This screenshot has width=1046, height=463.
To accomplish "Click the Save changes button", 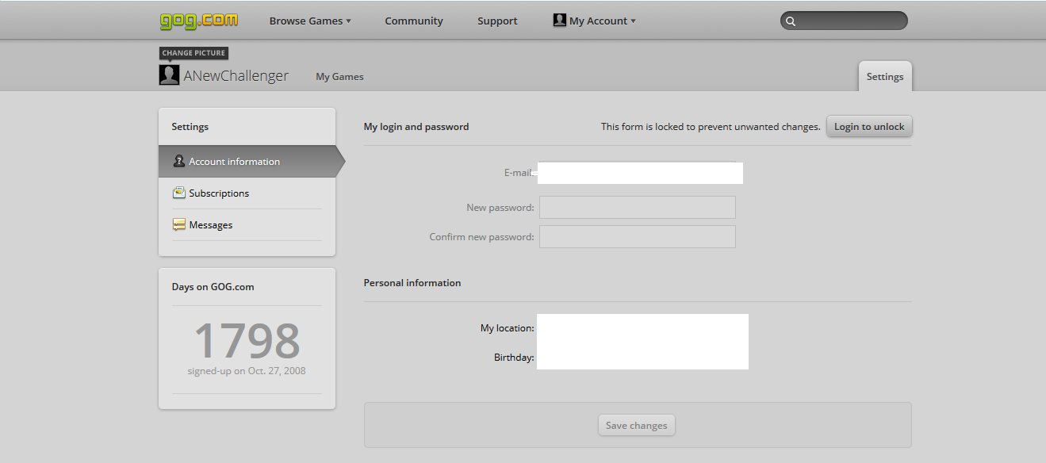I will [x=637, y=425].
